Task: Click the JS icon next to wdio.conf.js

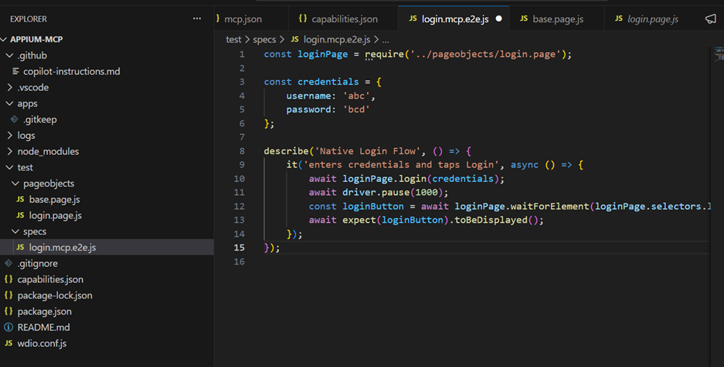Action: point(8,343)
